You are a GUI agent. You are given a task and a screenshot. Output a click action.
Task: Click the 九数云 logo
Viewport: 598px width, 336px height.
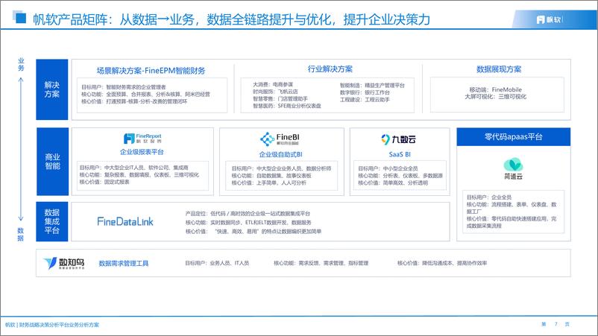click(398, 139)
